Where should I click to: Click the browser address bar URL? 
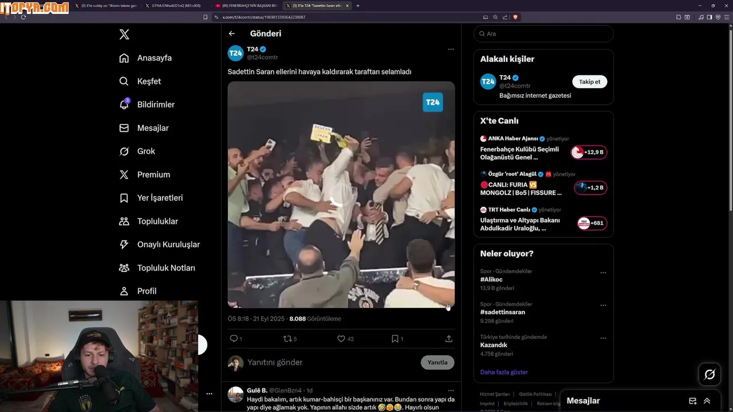pyautogui.click(x=263, y=17)
